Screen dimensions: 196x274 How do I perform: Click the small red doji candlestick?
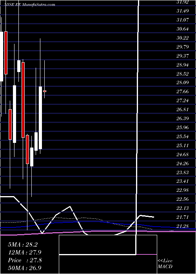(x=45, y=91)
